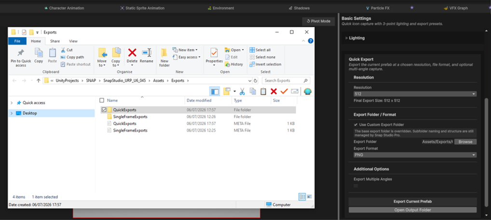Click the Assets breadcrumb segment
The width and height of the screenshot is (491, 220).
[159, 80]
